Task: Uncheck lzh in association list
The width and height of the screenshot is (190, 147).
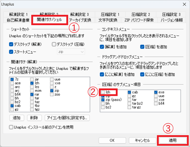Action: click(x=32, y=83)
